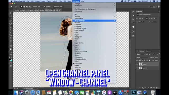The width and height of the screenshot is (169, 95).
Task: Toggle Lock all padlock icon
Action: point(149,60)
